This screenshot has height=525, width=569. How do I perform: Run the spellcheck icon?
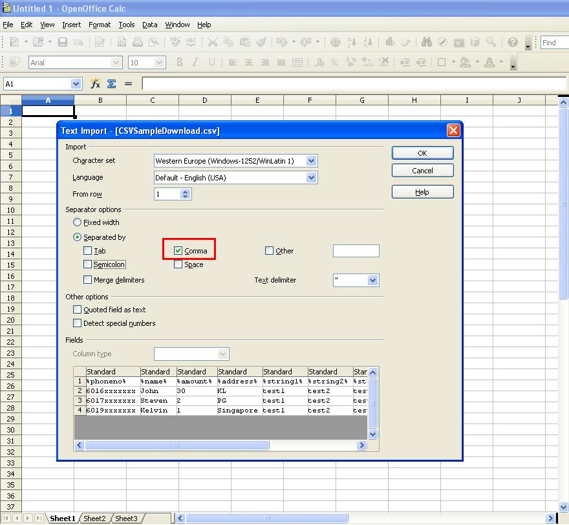pos(173,41)
